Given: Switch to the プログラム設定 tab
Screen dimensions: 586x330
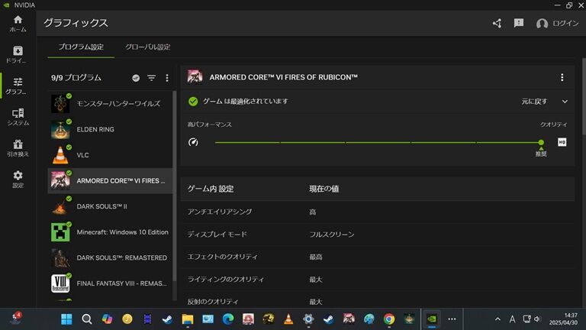Looking at the screenshot, I should tap(81, 47).
